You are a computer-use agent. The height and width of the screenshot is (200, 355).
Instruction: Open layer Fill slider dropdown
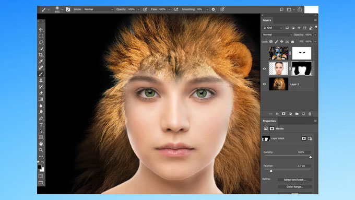pos(315,42)
